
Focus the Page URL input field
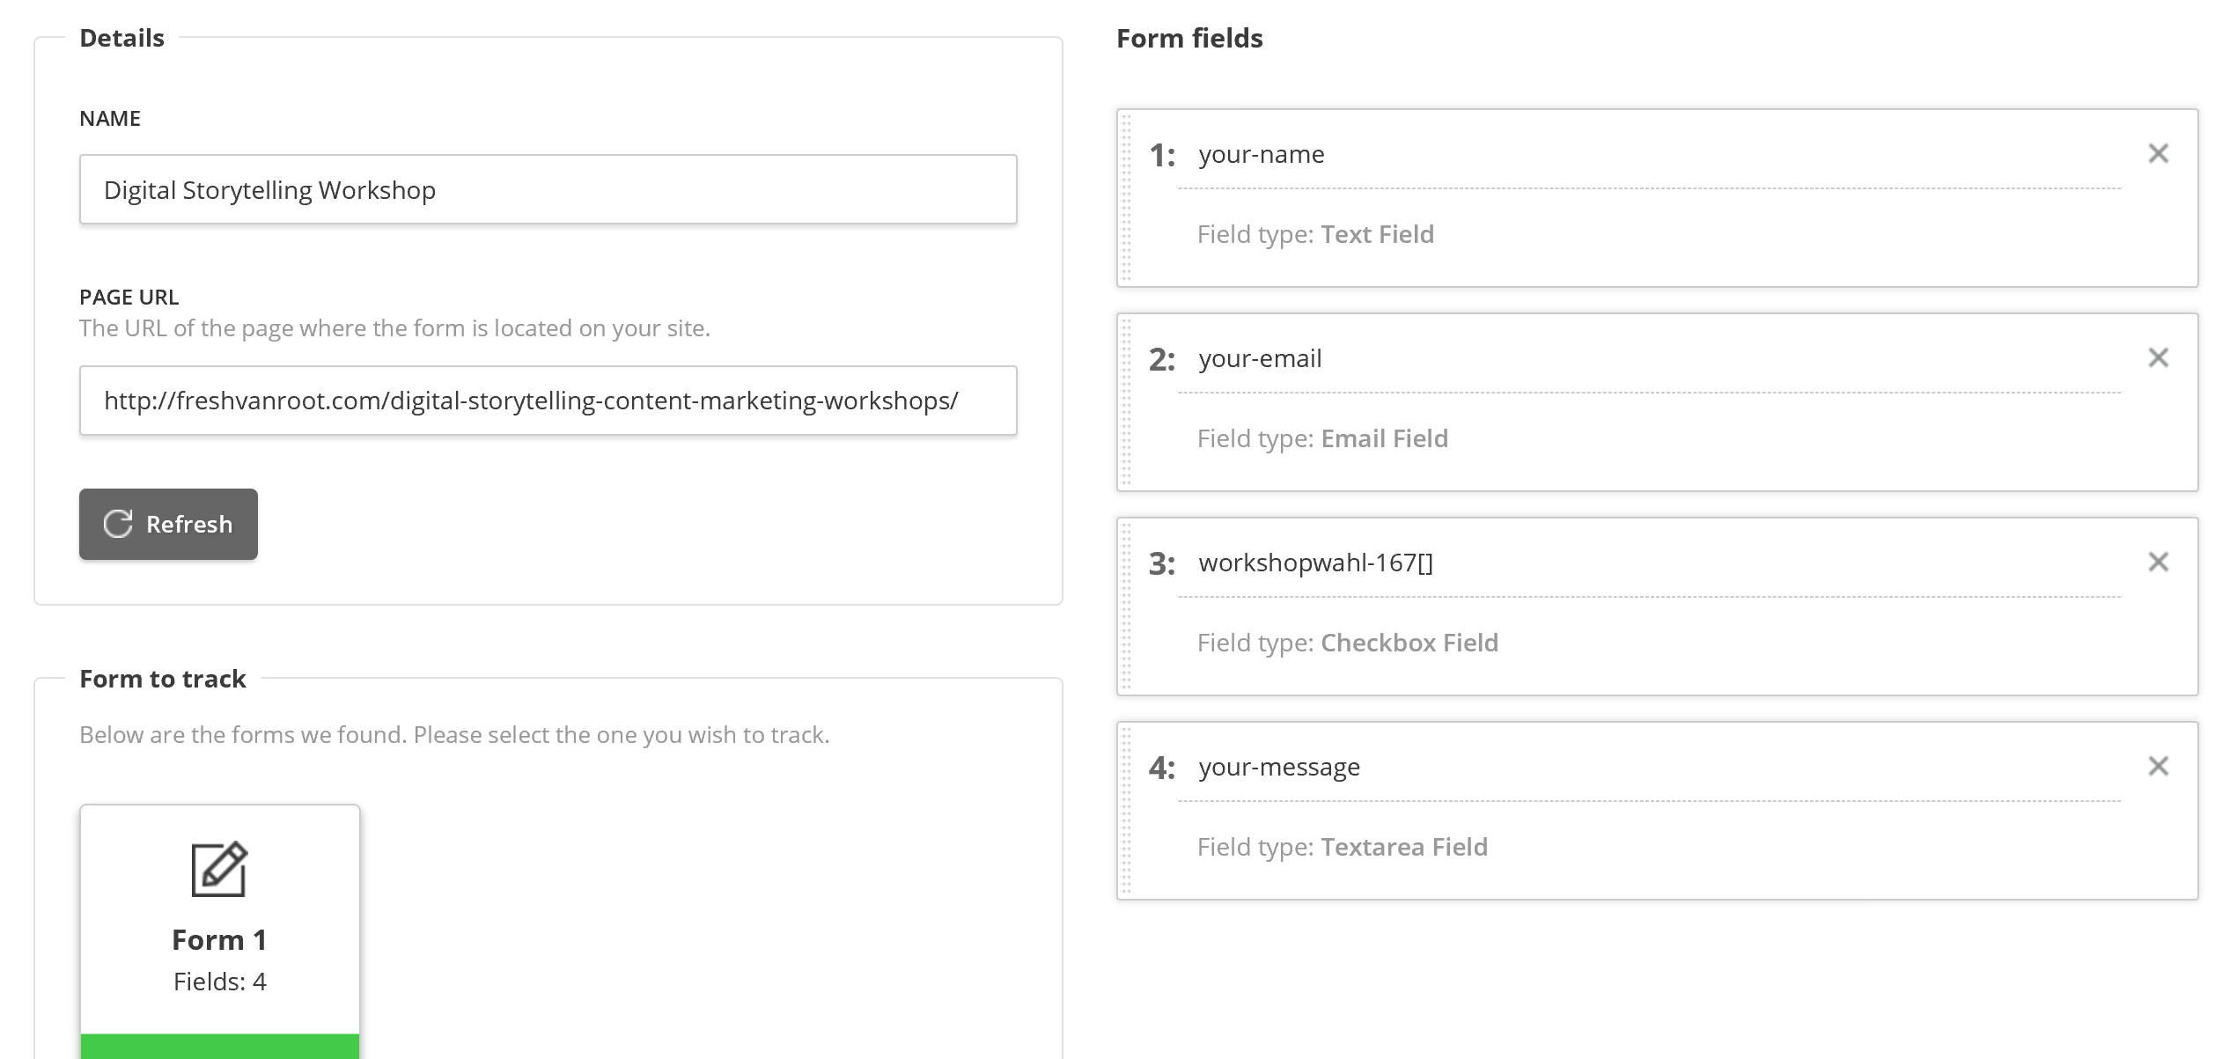[x=548, y=401]
